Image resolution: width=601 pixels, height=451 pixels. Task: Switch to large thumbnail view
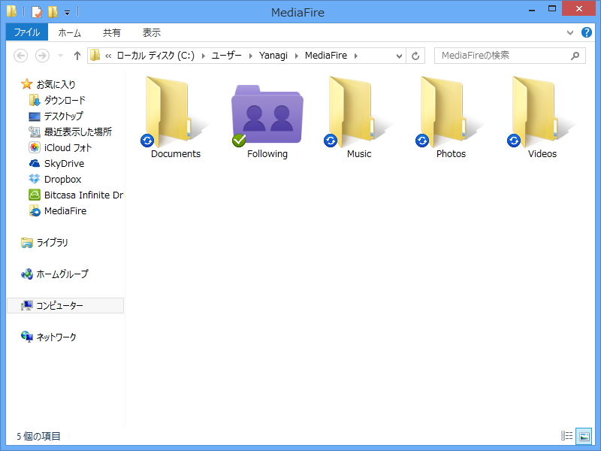(584, 436)
